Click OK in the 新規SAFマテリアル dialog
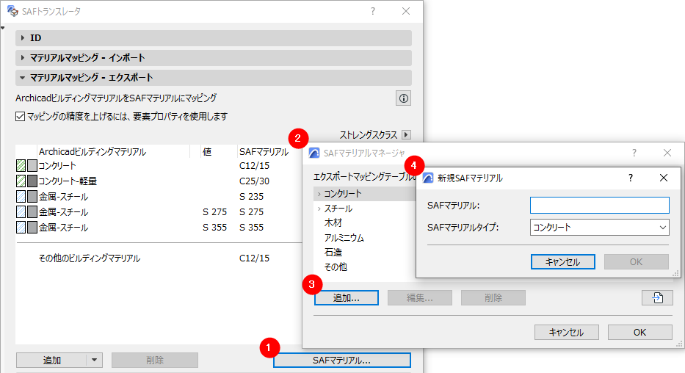Viewport: 685px width, 373px height. 636,262
